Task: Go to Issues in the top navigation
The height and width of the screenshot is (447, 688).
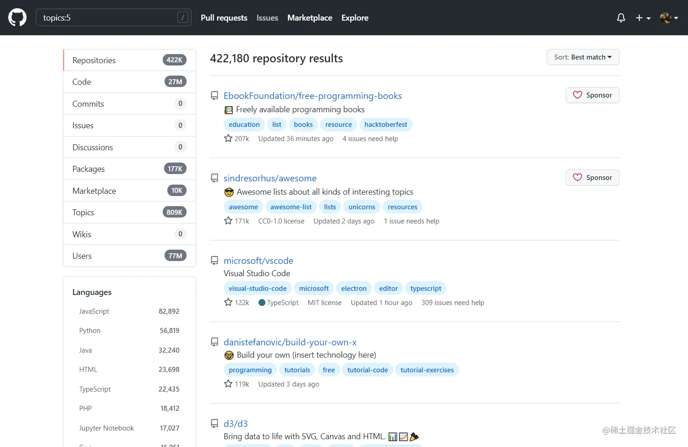Action: tap(267, 18)
